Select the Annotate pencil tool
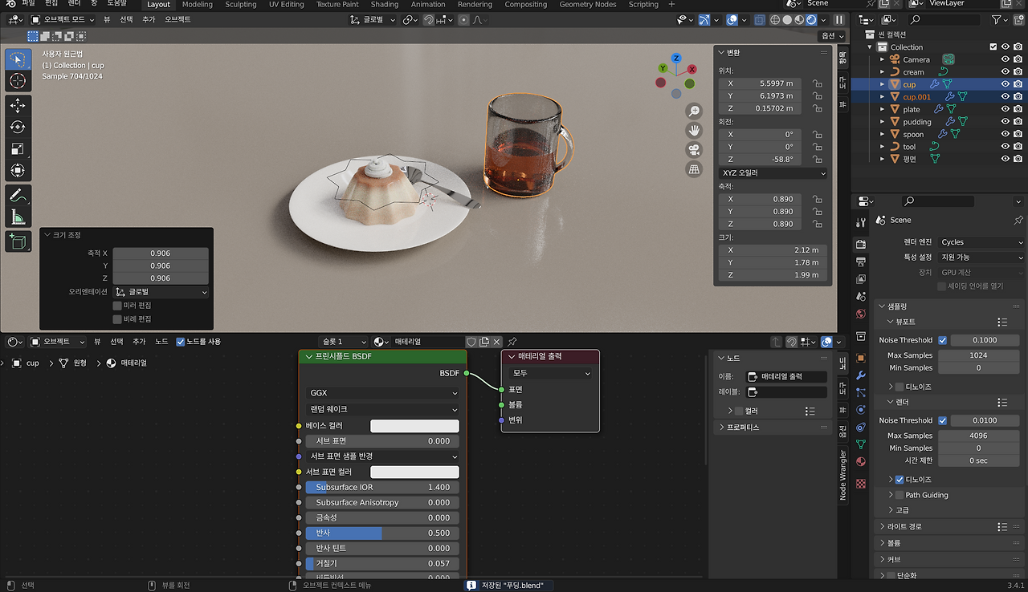This screenshot has width=1028, height=592. 18,195
